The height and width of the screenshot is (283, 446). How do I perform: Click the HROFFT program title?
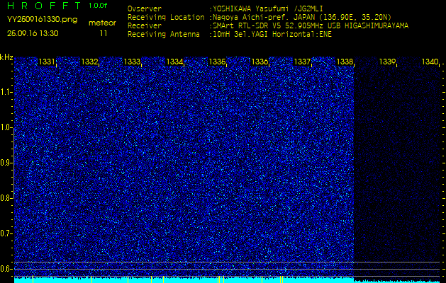coord(44,6)
